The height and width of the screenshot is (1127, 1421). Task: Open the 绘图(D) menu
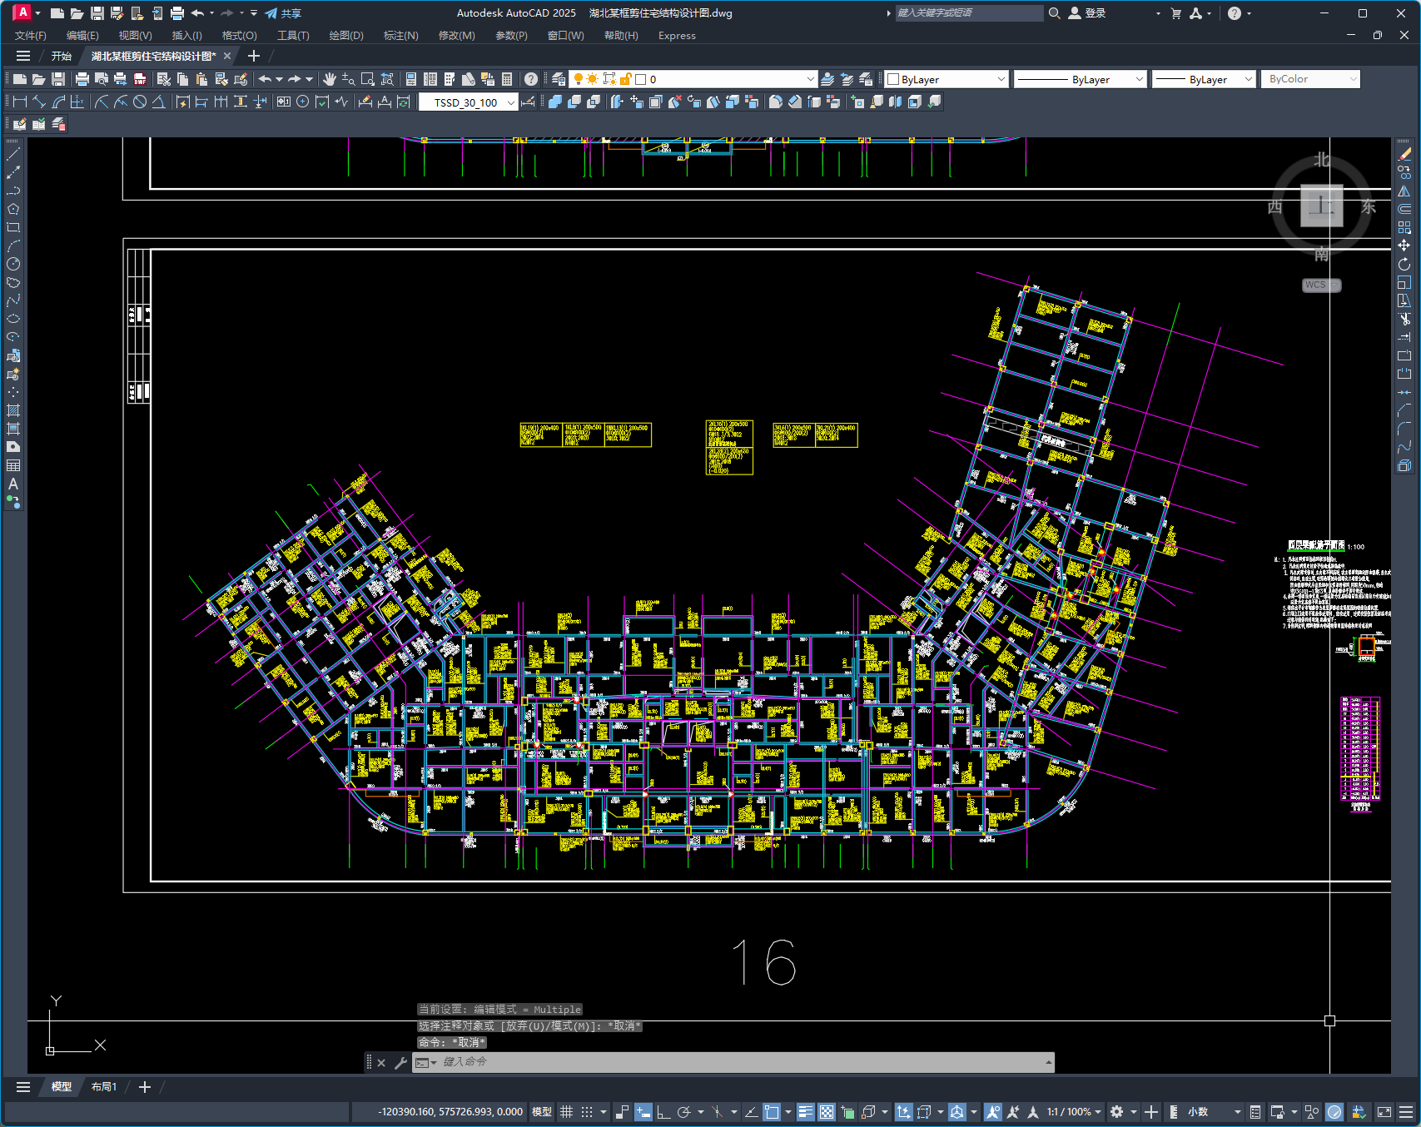coord(346,36)
